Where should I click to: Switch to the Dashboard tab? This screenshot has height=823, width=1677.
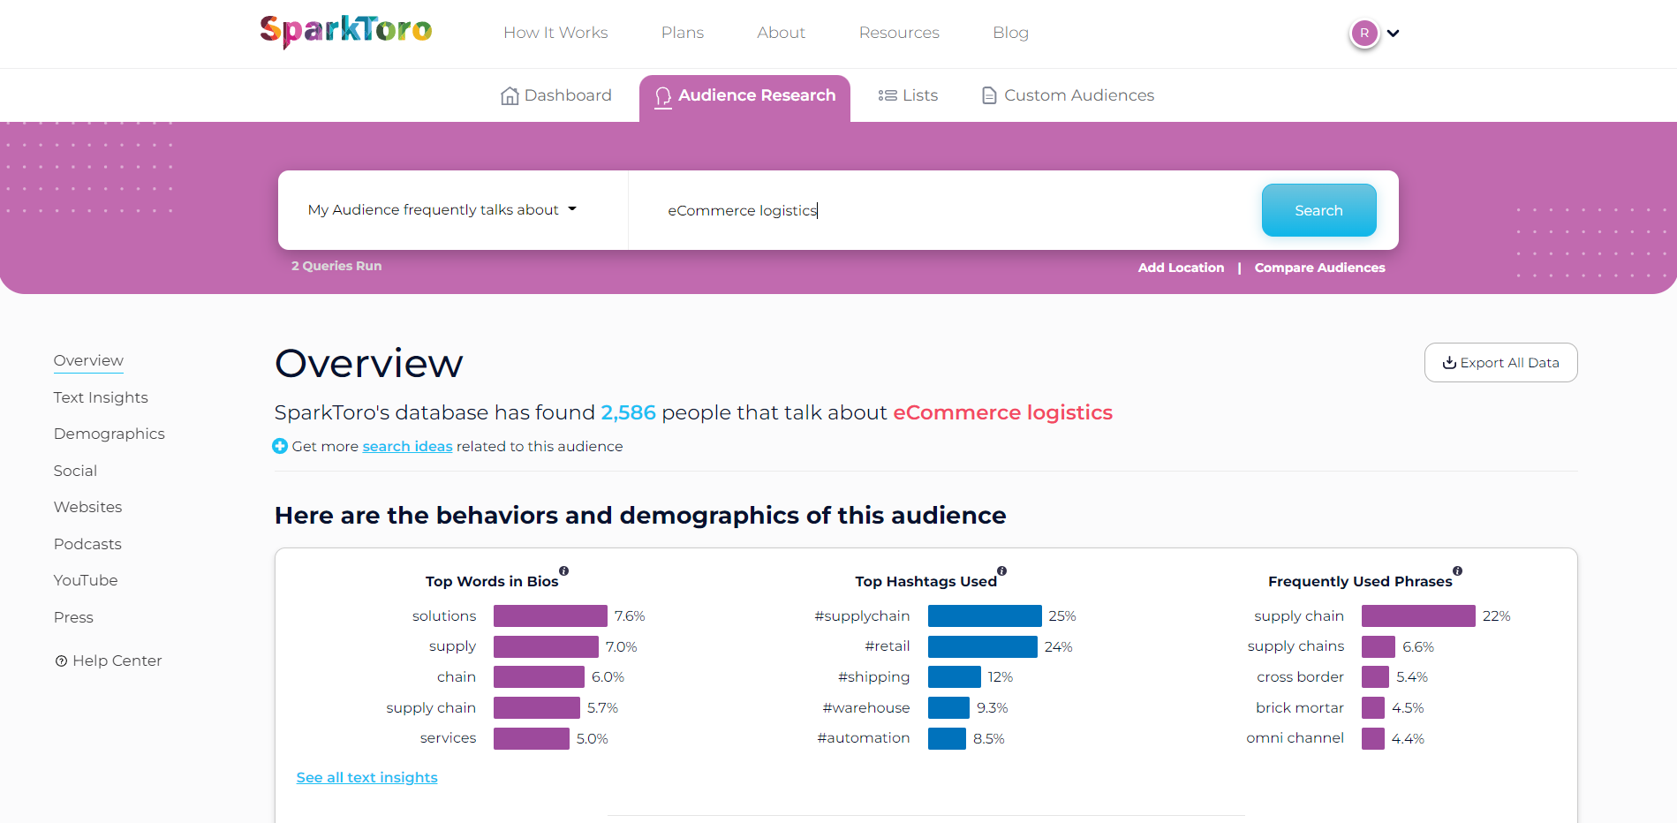[x=556, y=95]
